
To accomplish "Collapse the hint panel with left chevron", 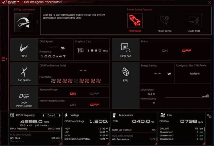I will point(37,22).
